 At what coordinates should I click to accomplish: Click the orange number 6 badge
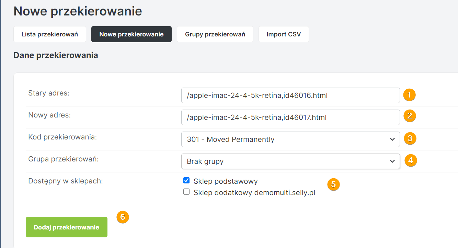(x=123, y=217)
